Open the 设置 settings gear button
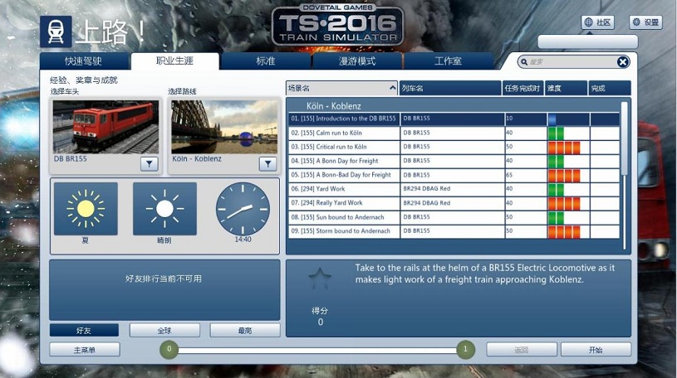 coord(646,22)
